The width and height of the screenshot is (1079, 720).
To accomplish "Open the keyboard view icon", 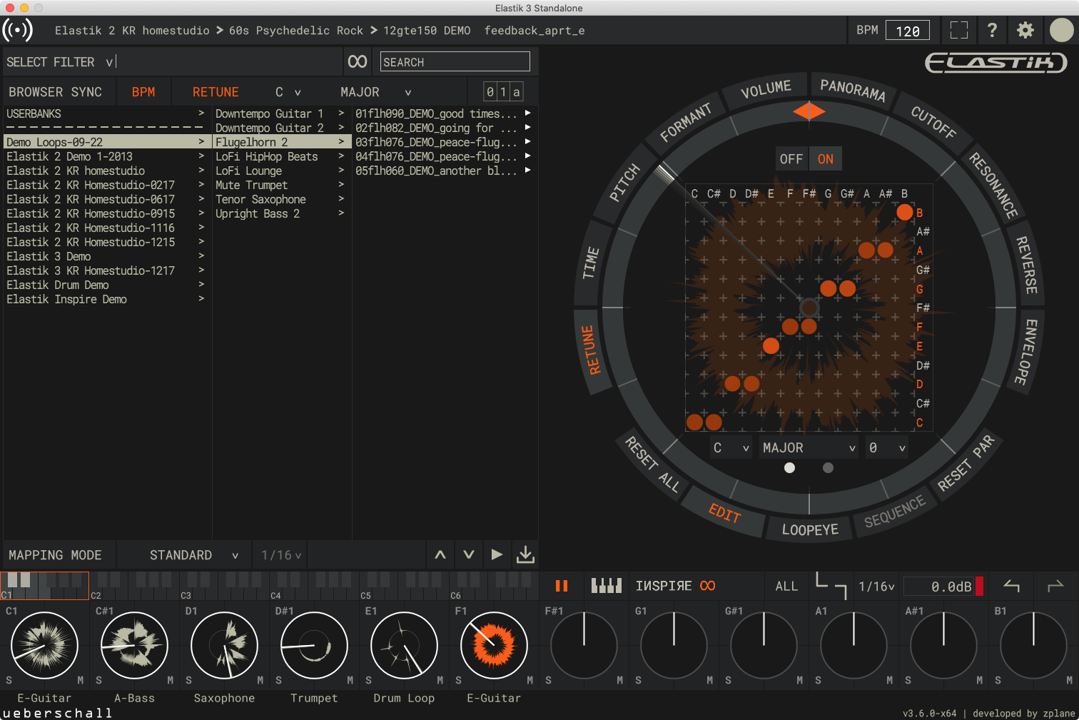I will pyautogui.click(x=606, y=586).
